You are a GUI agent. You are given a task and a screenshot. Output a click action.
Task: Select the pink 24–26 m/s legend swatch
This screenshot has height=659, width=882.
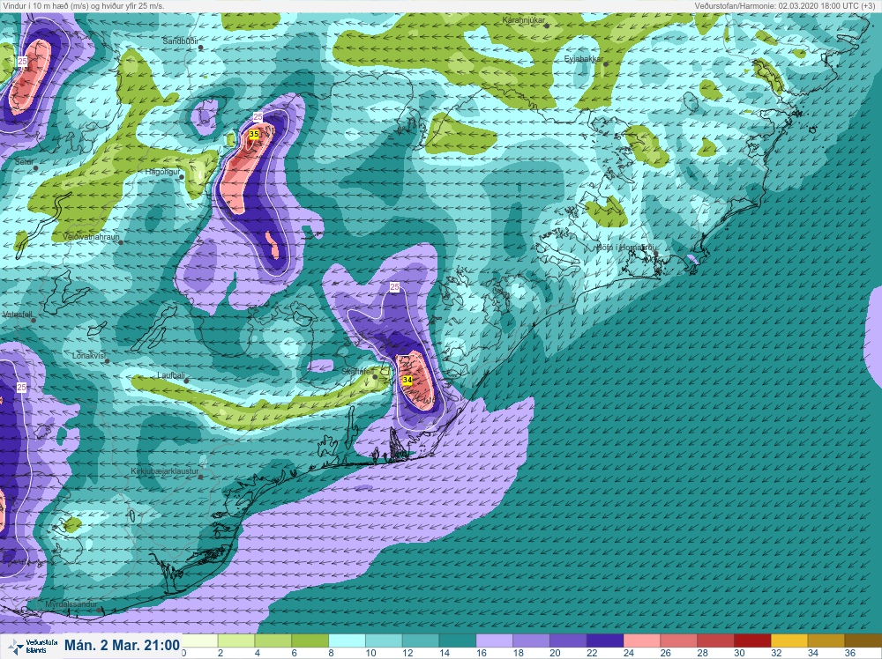coord(642,641)
